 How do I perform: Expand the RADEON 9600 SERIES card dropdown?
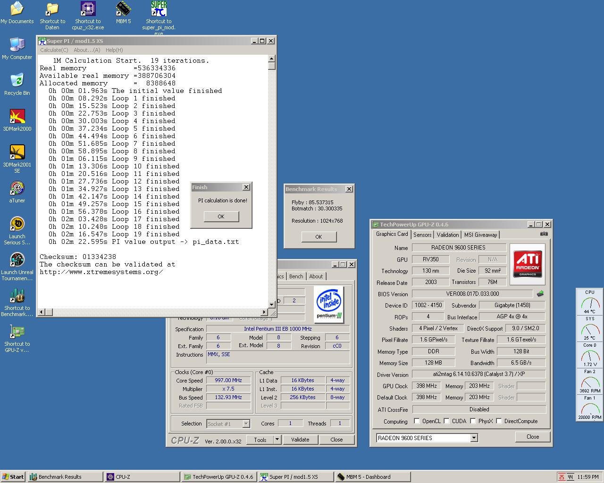click(474, 438)
